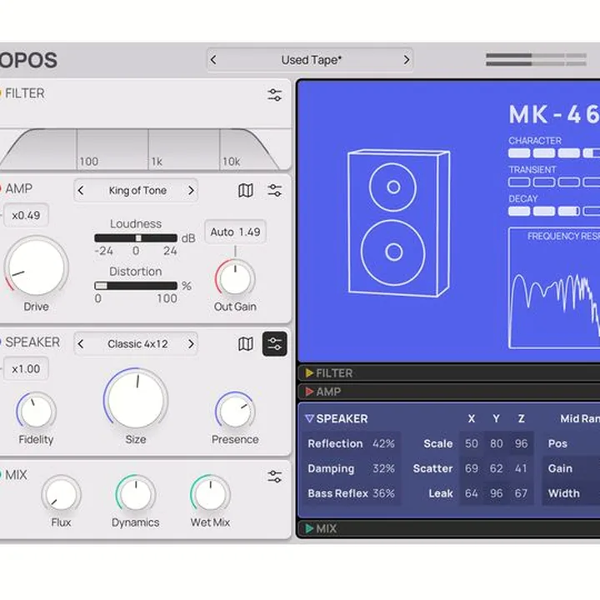The image size is (600, 600).
Task: Click the DECAY meter bar
Action: click(554, 211)
